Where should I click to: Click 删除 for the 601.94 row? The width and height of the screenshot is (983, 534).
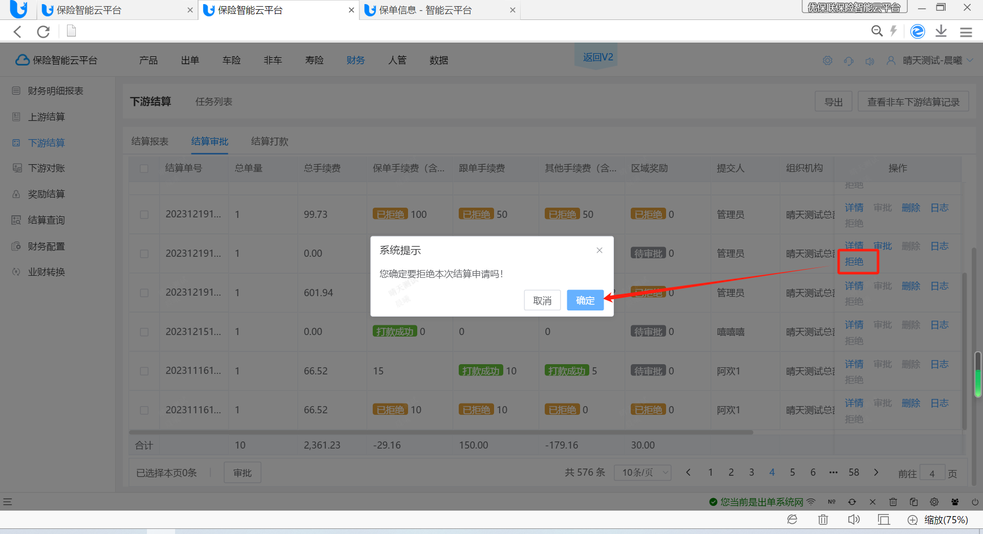(911, 285)
